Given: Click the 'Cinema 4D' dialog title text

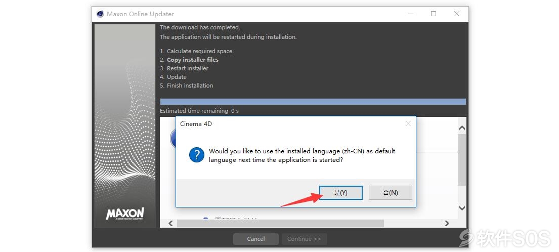Looking at the screenshot, I should (x=196, y=124).
